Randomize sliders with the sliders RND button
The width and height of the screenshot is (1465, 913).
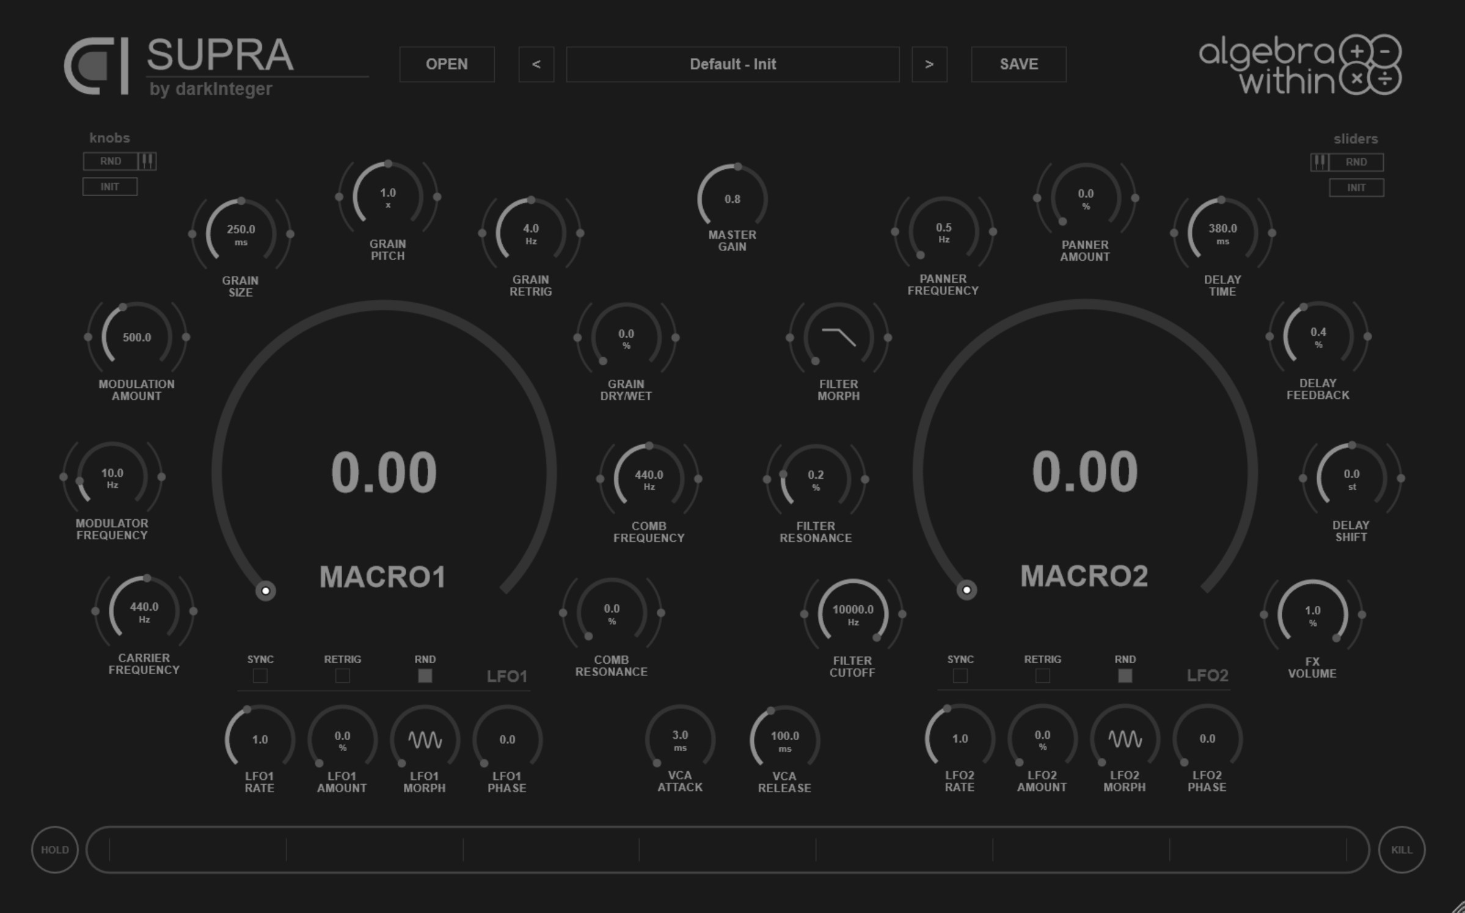coord(1356,162)
